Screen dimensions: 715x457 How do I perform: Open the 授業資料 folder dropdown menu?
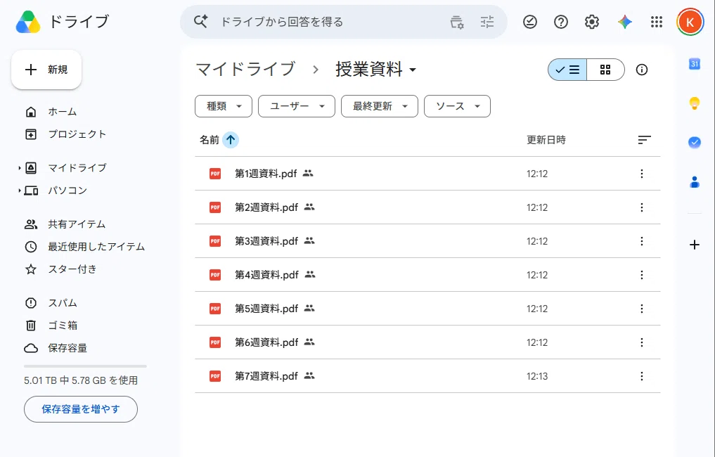coord(375,70)
